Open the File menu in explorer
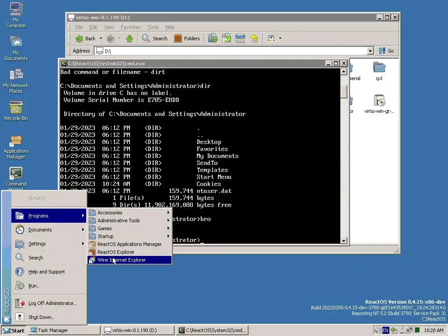Viewport: 448px width, 336px height. pyautogui.click(x=79, y=27)
